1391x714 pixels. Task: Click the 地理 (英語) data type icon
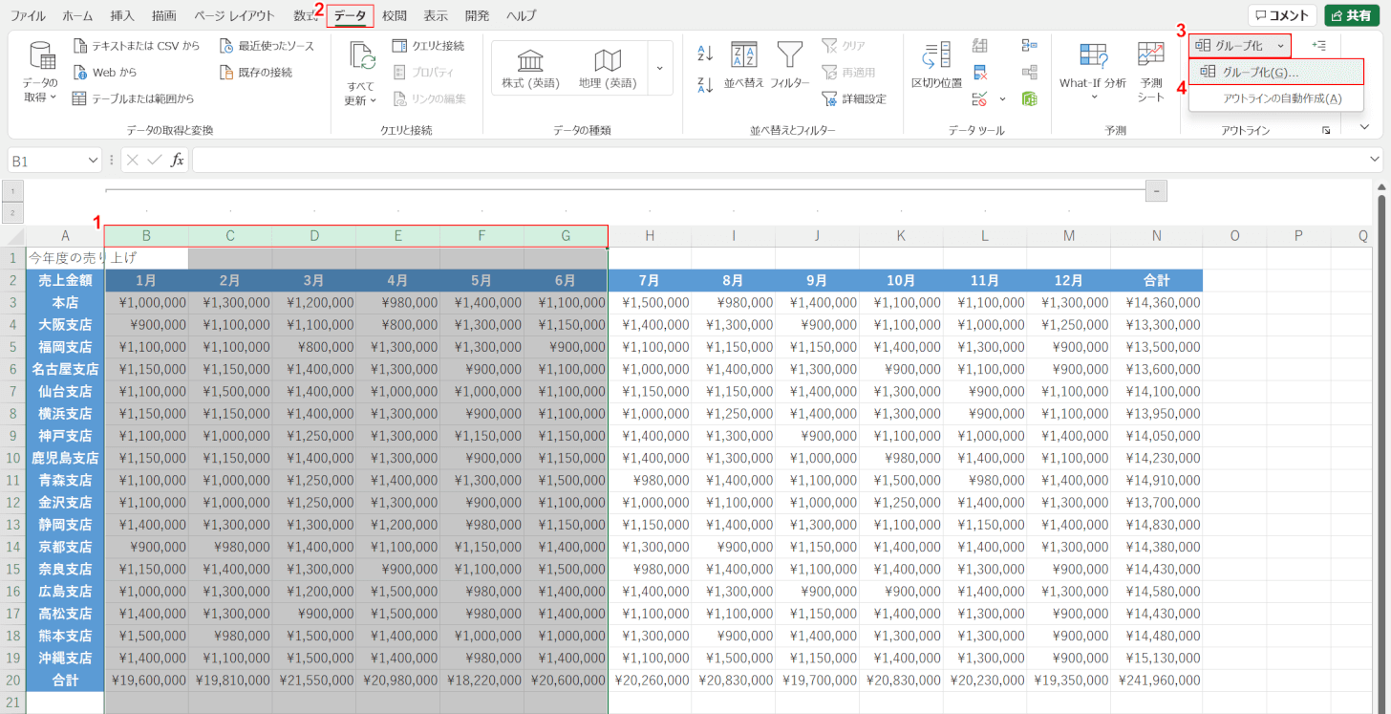pyautogui.click(x=608, y=69)
